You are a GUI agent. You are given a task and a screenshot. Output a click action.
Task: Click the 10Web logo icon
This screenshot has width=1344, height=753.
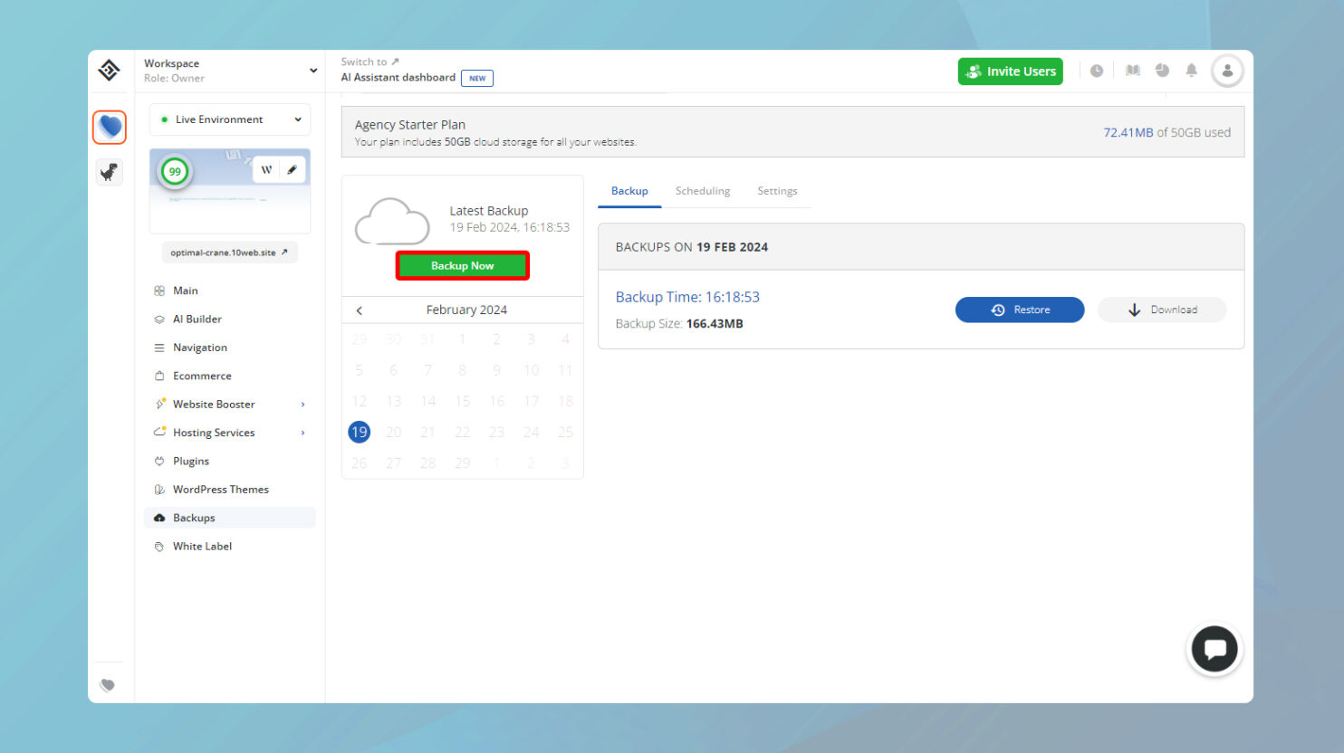110,71
